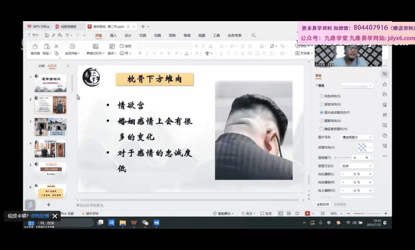Click the red slideshow play button in status bar
This screenshot has height=250, width=415.
coord(307,213)
